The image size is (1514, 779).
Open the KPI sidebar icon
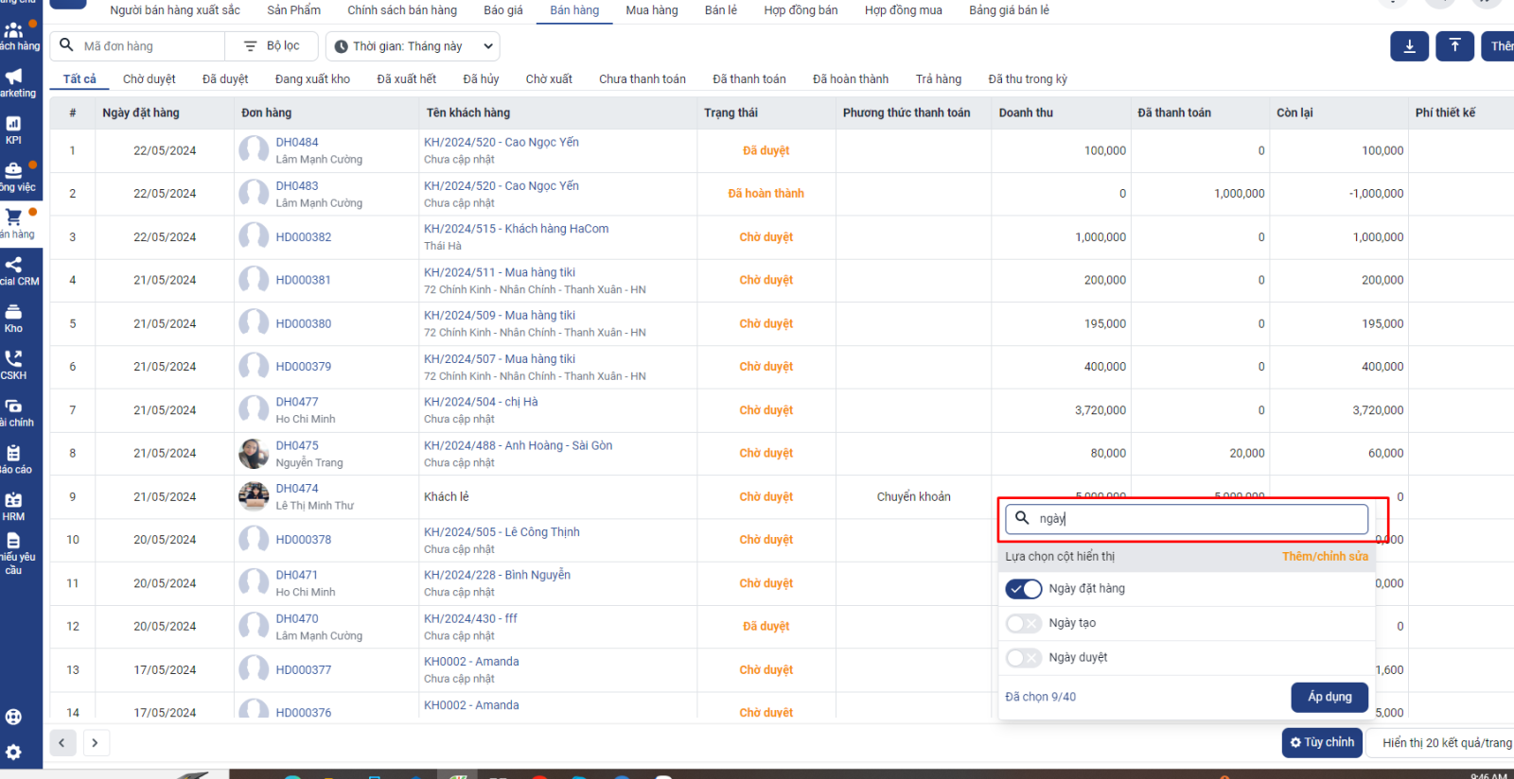[x=14, y=129]
